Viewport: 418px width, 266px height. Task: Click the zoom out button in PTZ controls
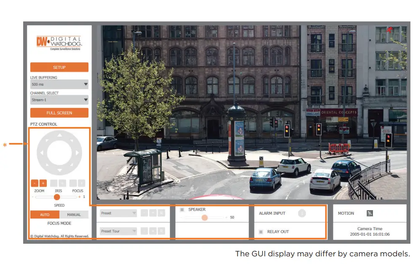tap(35, 183)
